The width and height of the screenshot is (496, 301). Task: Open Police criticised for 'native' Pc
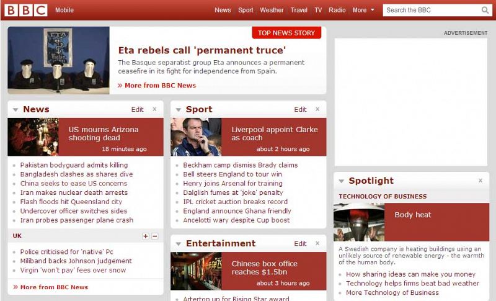click(67, 252)
